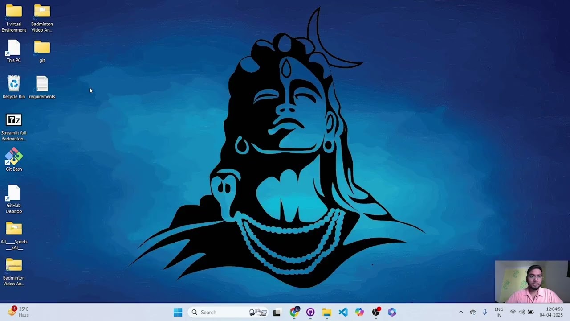Click the webcam overlay of the presenter
Screen dimensions: 570x321
[x=532, y=282]
